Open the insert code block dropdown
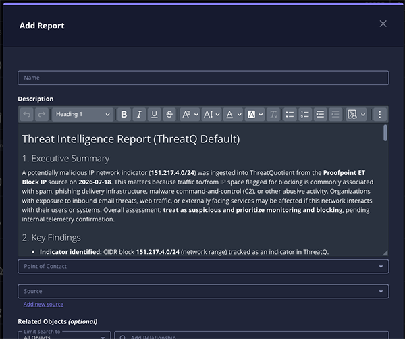 356,114
